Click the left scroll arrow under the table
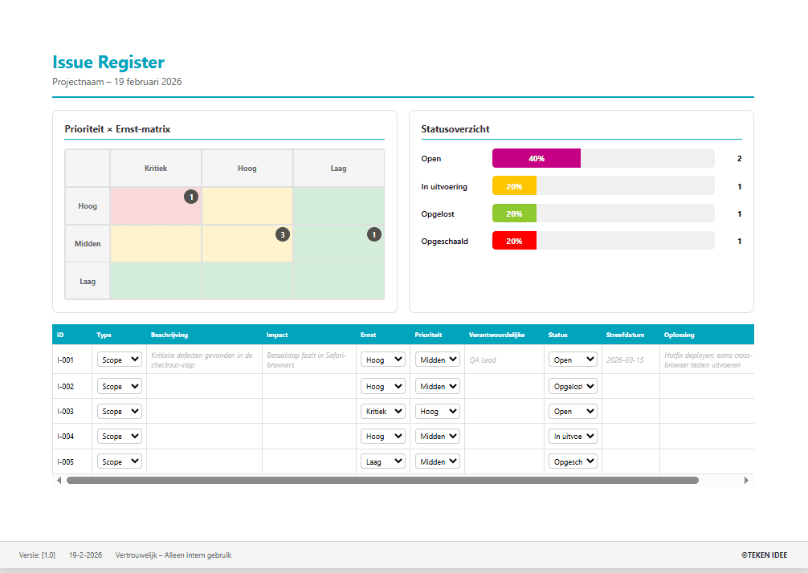The height and width of the screenshot is (573, 808). click(x=59, y=480)
